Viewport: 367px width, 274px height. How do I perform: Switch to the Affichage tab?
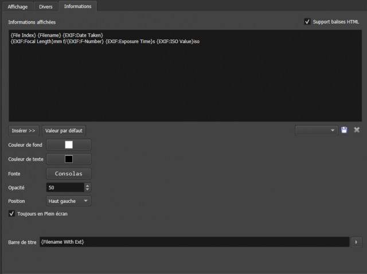tap(18, 7)
